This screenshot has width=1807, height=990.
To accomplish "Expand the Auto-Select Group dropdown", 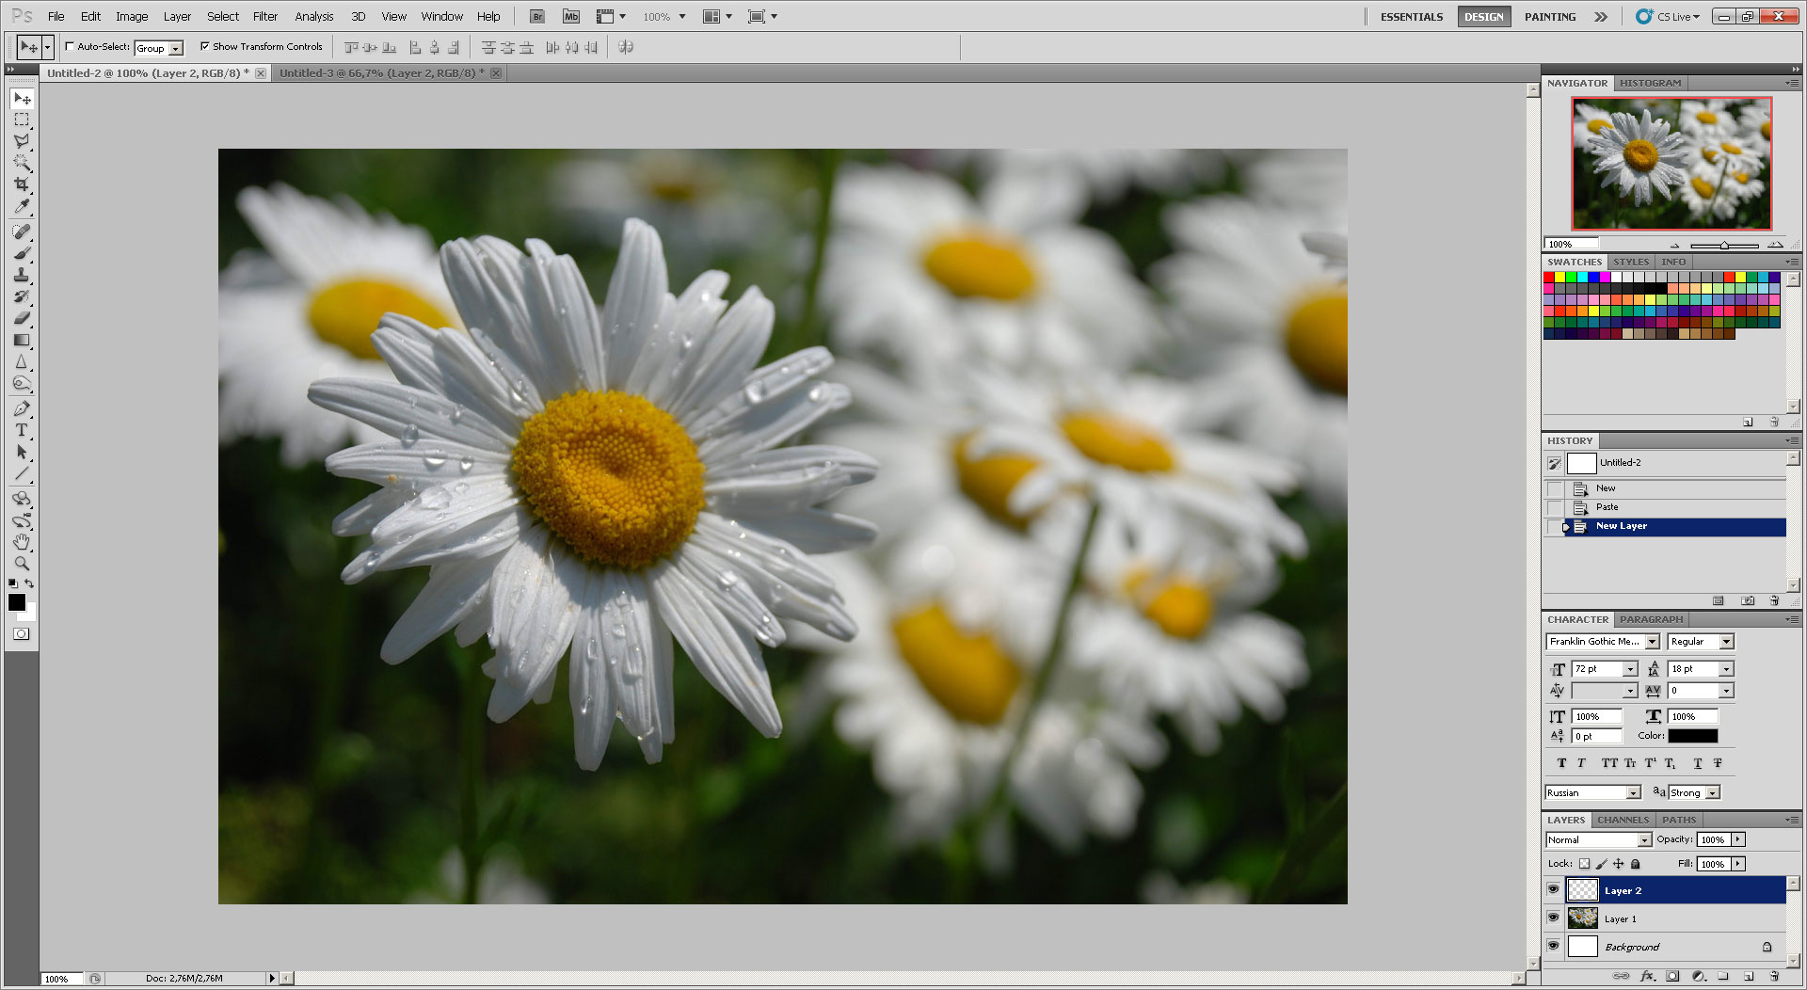I will pyautogui.click(x=176, y=48).
